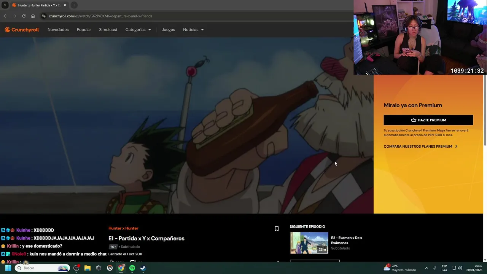Open volume control tray icon
Screen dimensions: 487x274
tap(460, 268)
